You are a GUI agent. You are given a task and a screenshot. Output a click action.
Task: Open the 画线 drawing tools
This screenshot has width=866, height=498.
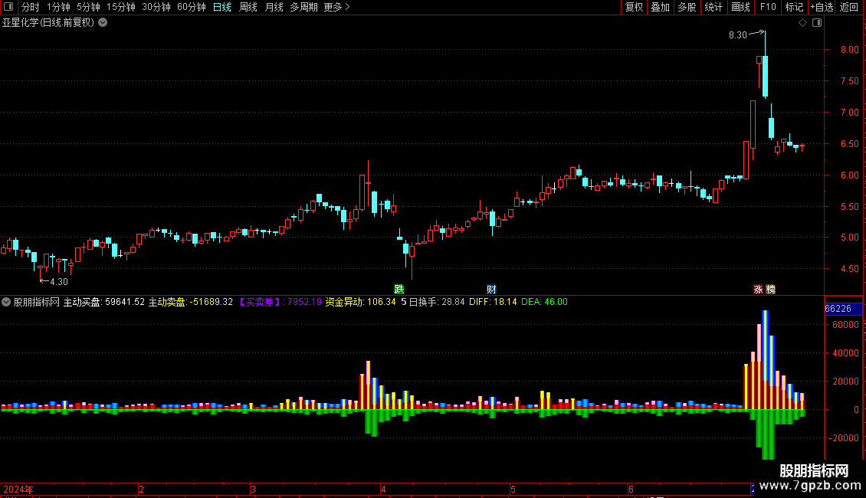pyautogui.click(x=740, y=7)
